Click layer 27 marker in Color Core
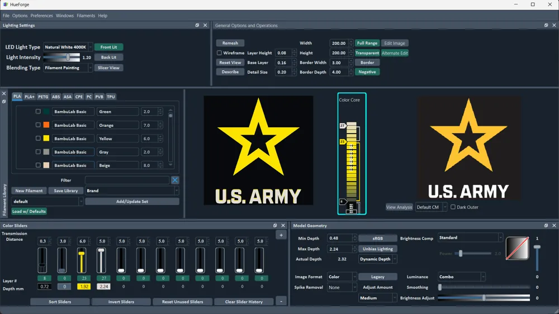The image size is (559, 314). 343,126
